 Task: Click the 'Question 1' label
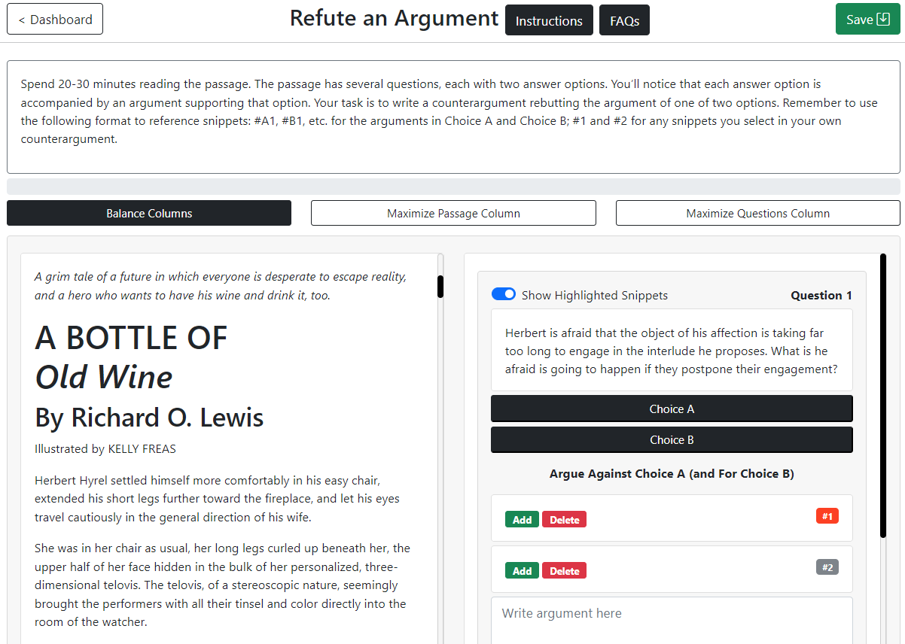click(821, 295)
